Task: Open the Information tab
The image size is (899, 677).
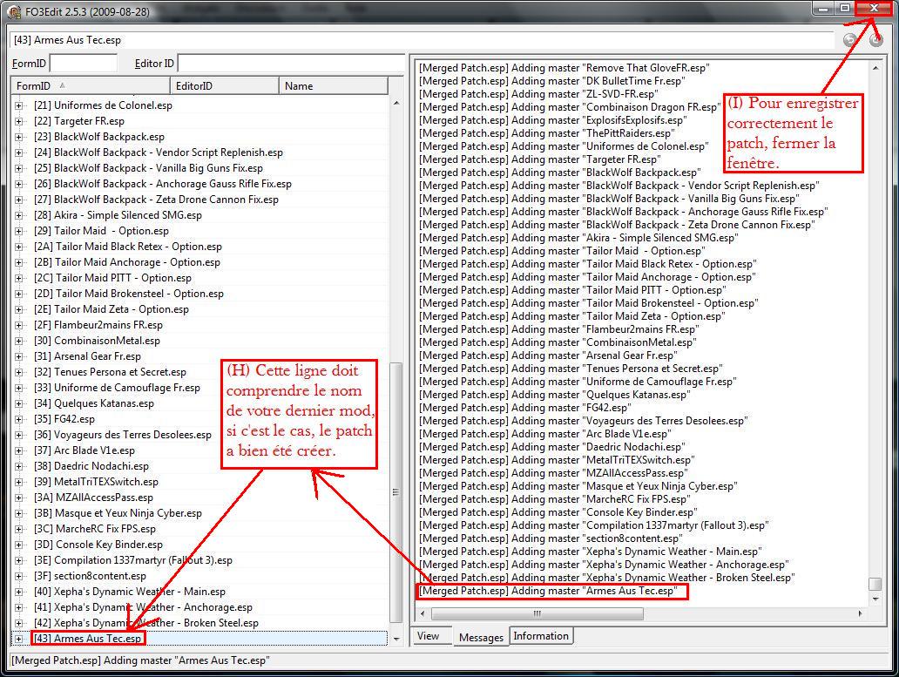Action: tap(540, 636)
